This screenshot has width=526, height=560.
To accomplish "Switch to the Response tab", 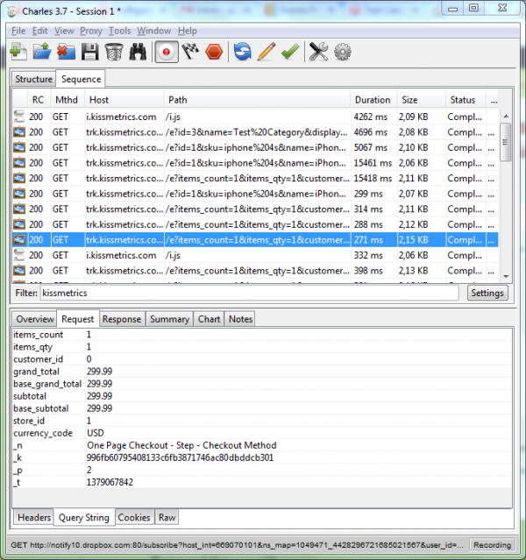I will tap(122, 319).
